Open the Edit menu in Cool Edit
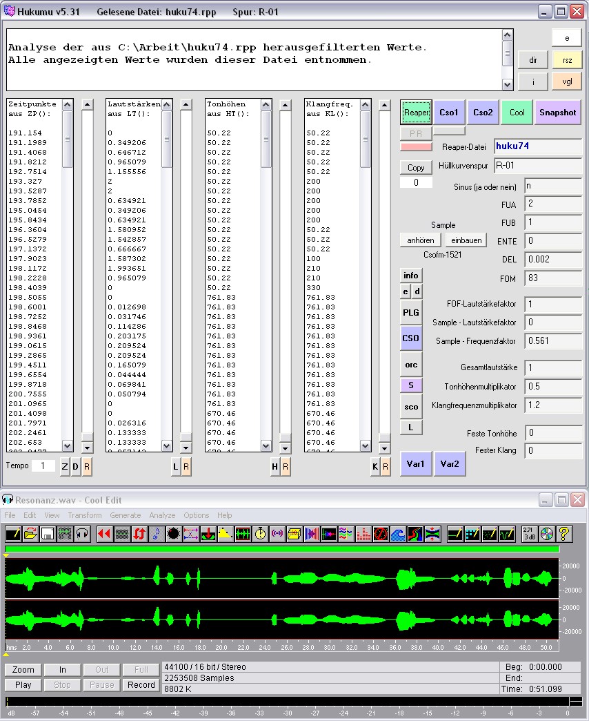 point(30,515)
